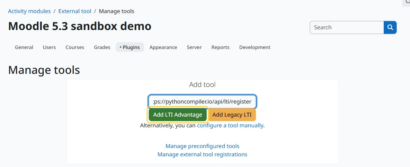Open Manage preconfigured tools link
This screenshot has height=167, width=410.
tap(202, 146)
